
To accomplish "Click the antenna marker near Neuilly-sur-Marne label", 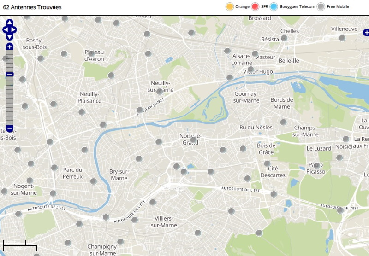I will pyautogui.click(x=160, y=92).
